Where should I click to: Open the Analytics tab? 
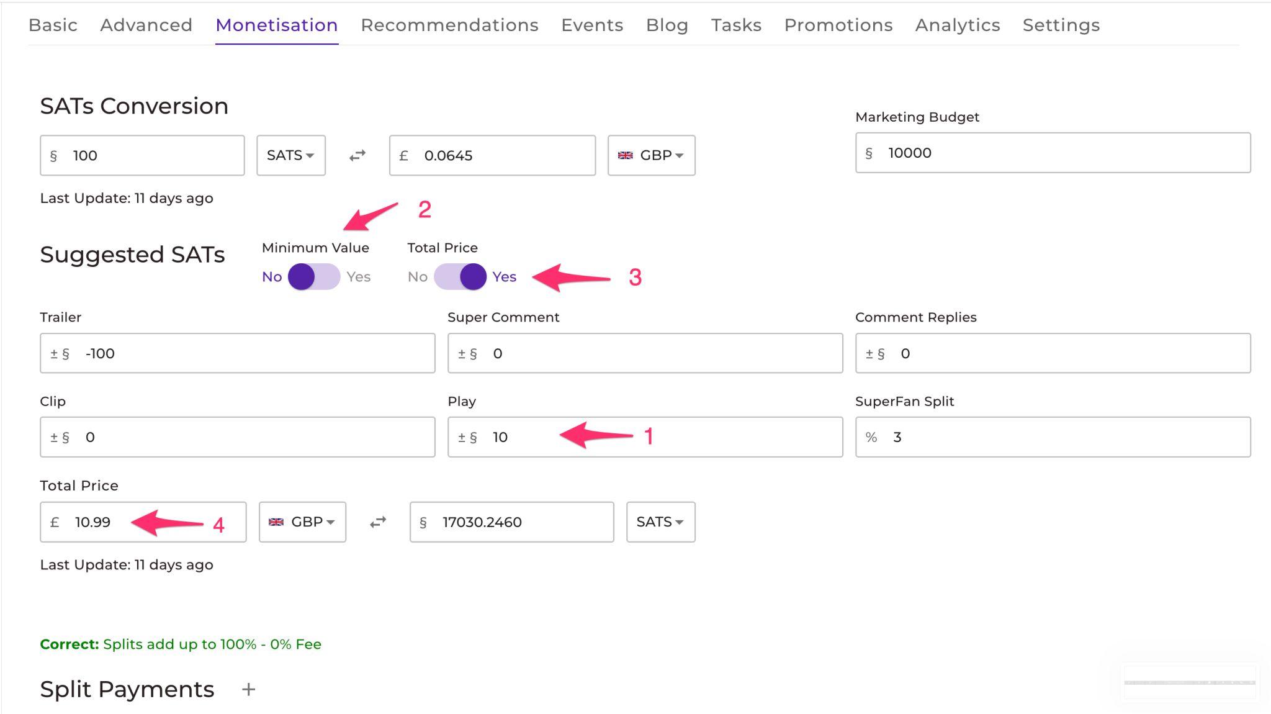957,25
